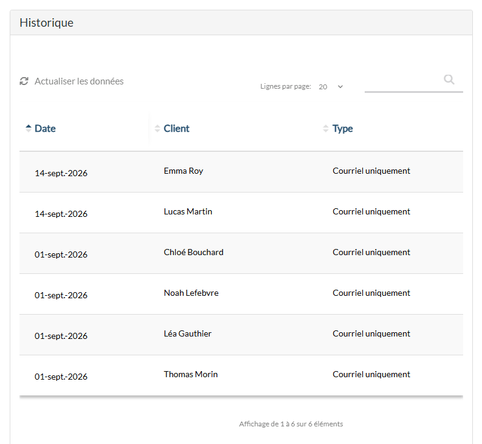
Task: Click Courriel uniquement in Thomas Morin row
Action: [371, 374]
